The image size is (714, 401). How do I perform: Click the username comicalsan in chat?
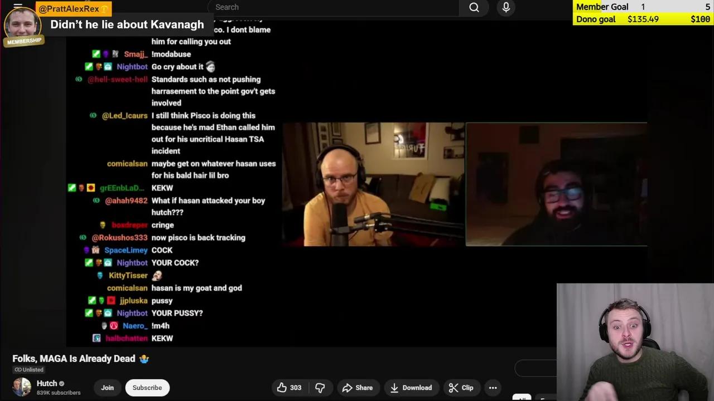[x=127, y=164]
